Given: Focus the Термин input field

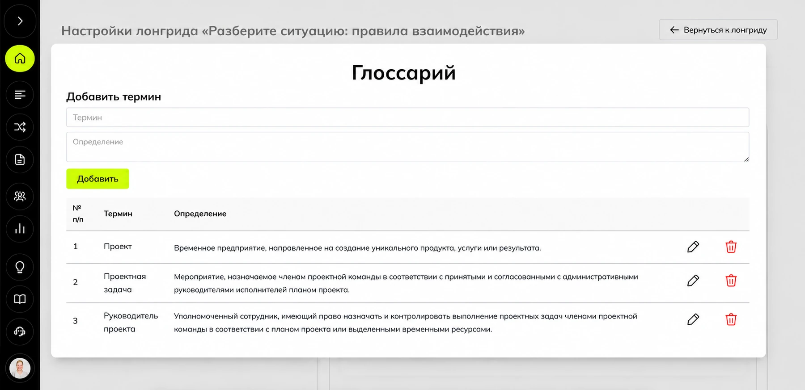Looking at the screenshot, I should coord(407,117).
